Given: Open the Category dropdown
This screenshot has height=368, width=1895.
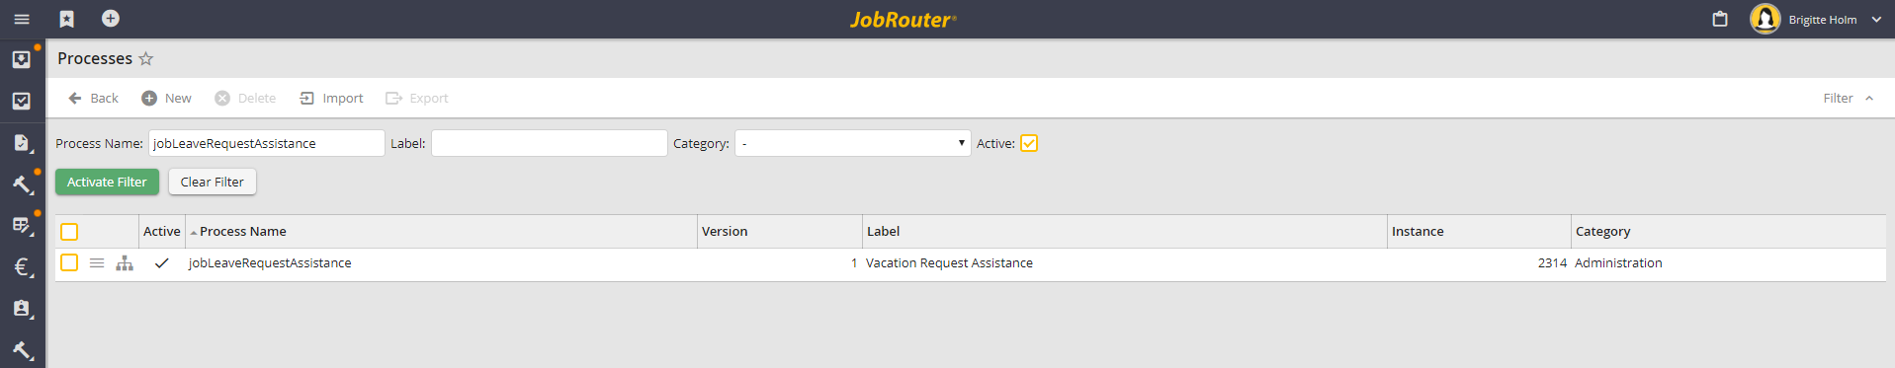Looking at the screenshot, I should tap(853, 143).
